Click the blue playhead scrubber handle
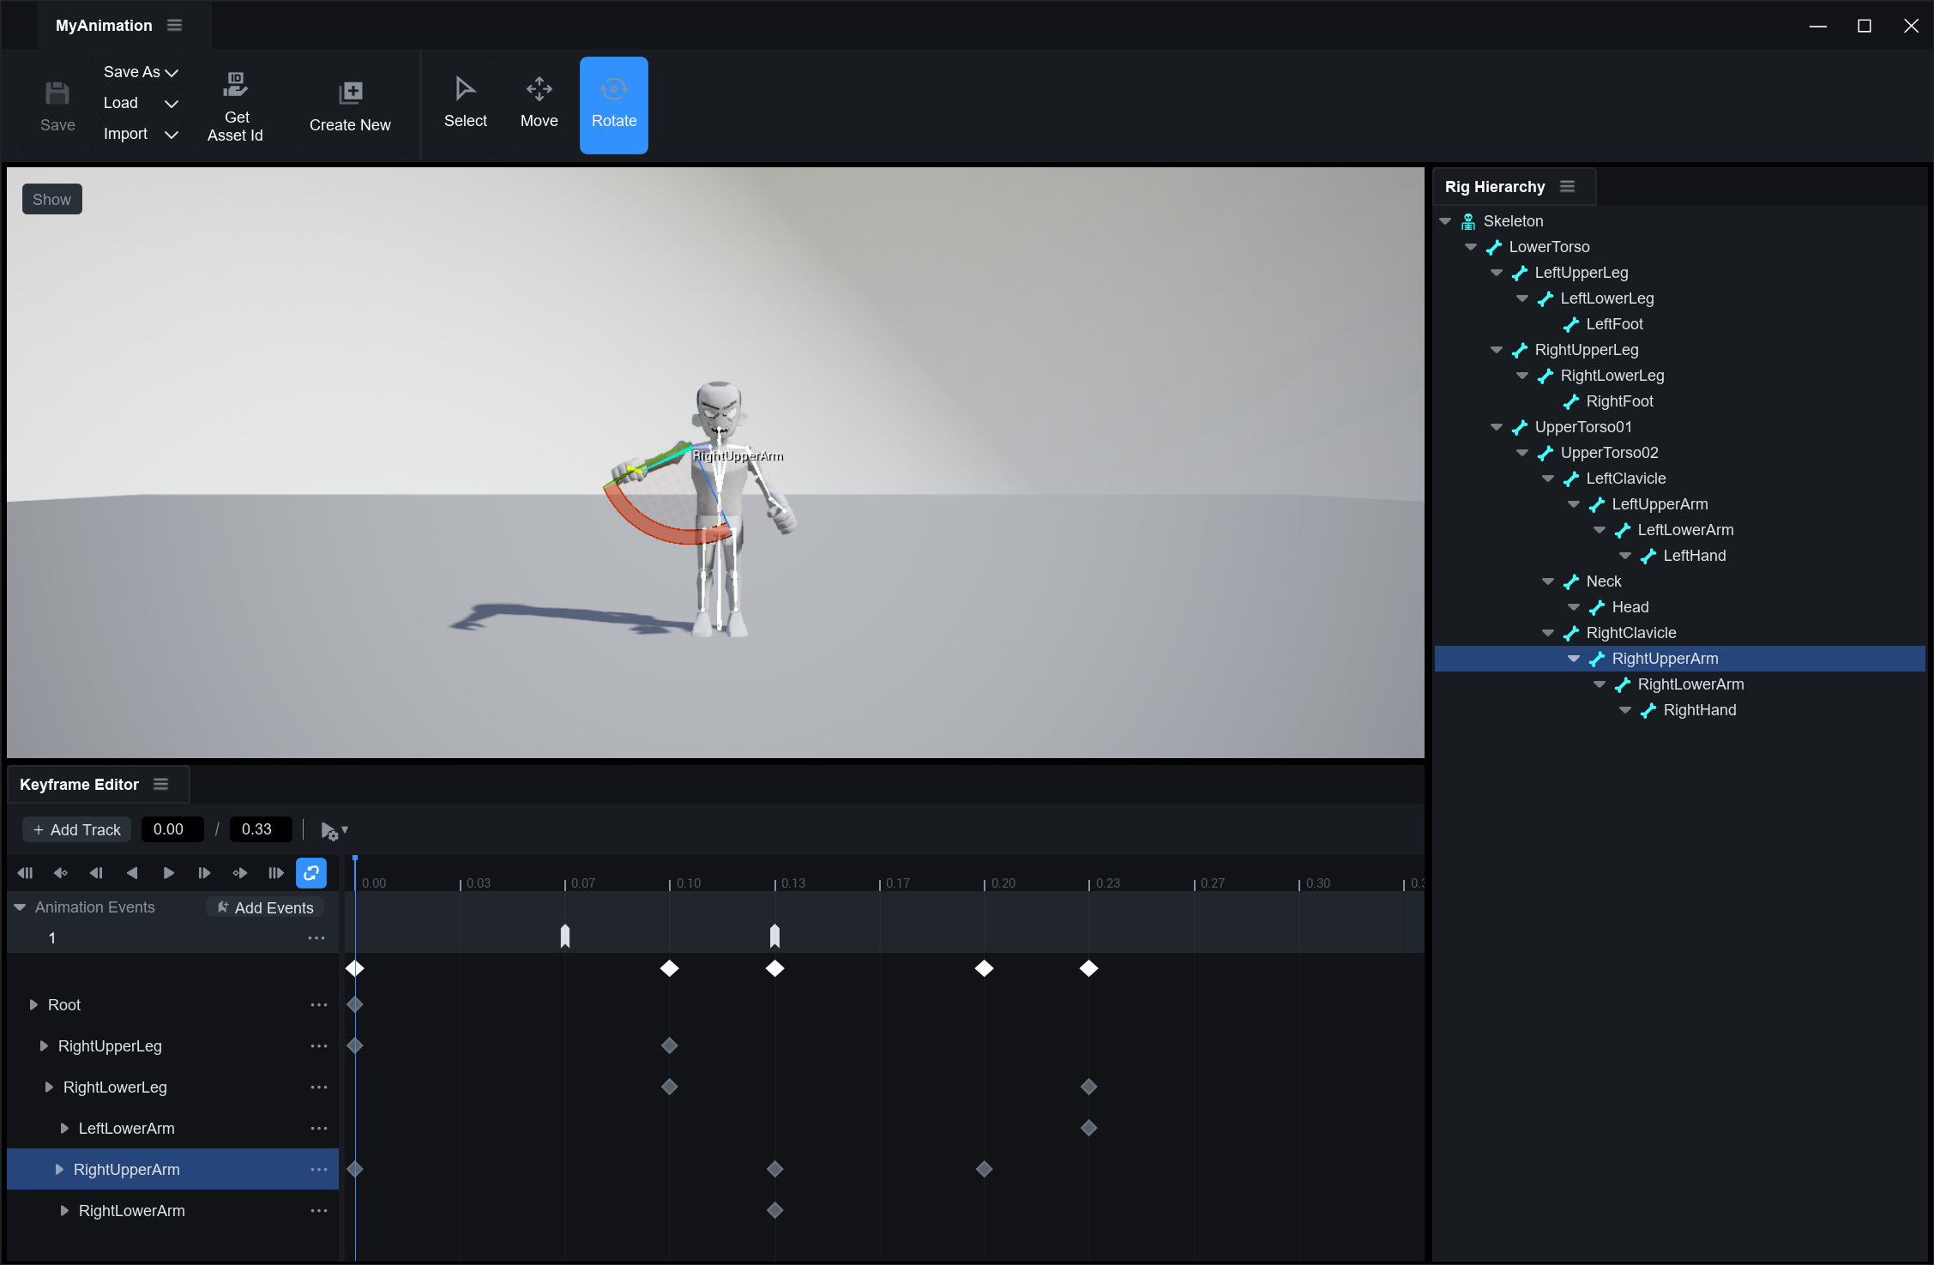Viewport: 1934px width, 1265px height. (x=355, y=858)
